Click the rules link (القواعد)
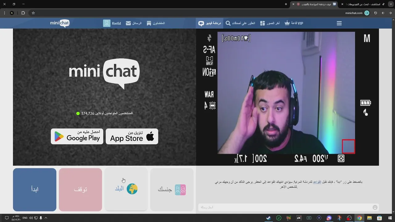395x222 pixels. click(x=317, y=182)
